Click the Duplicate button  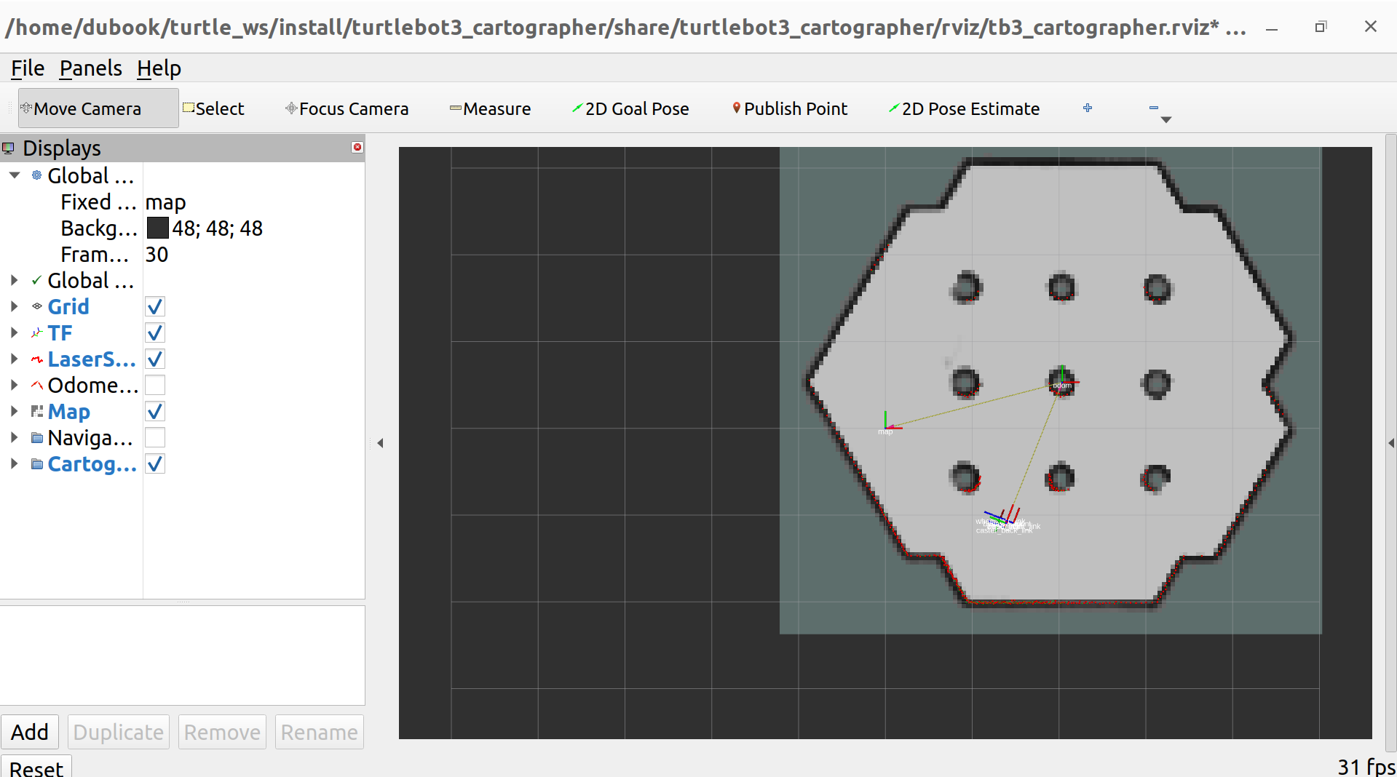pos(119,732)
